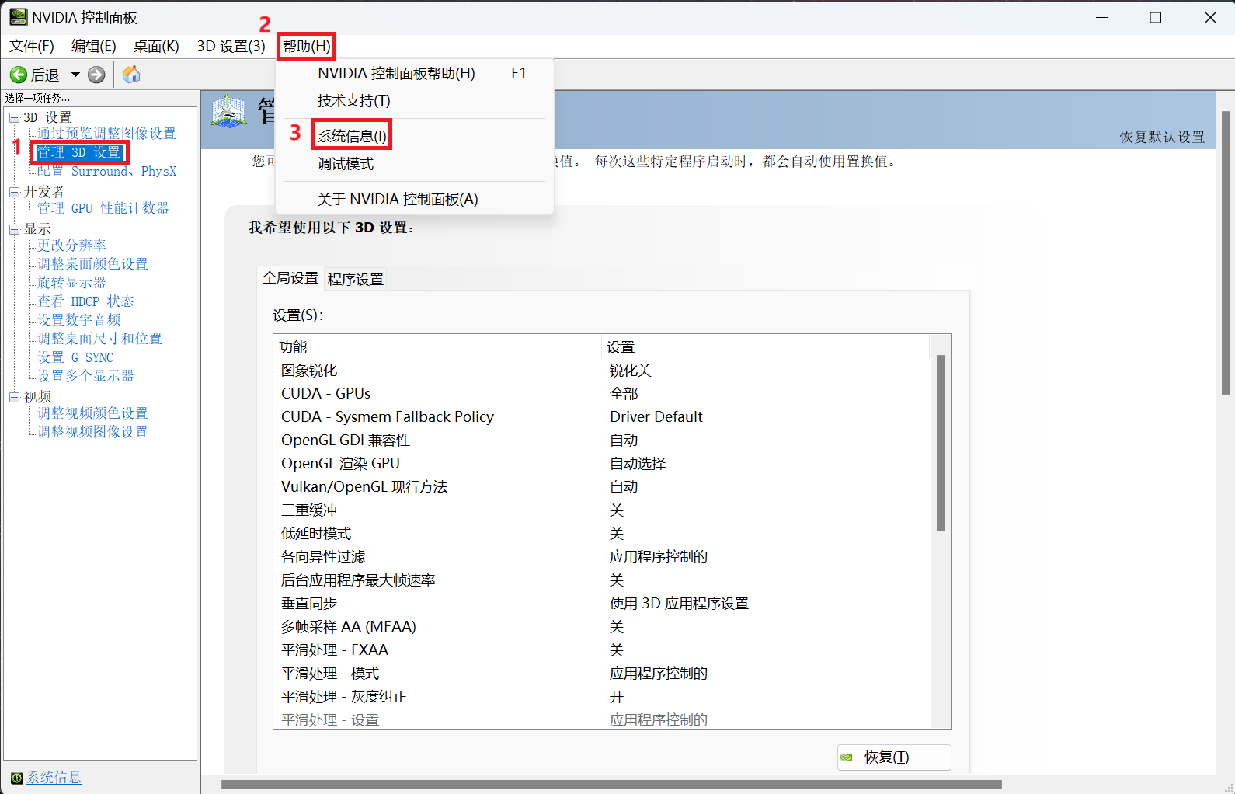
Task: Click the main panel vertical scrollbar
Action: [x=1226, y=252]
